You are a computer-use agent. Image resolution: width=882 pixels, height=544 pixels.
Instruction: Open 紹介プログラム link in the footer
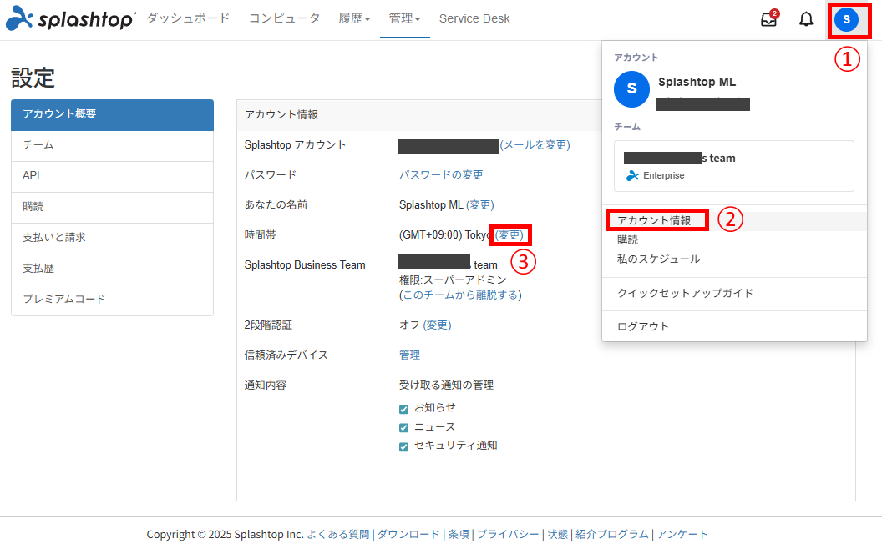tap(612, 535)
